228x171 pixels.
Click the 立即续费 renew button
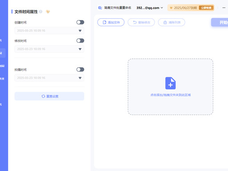pyautogui.click(x=206, y=8)
